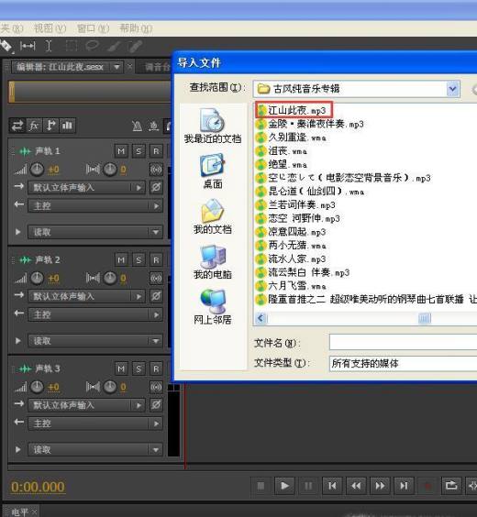Open 我的电脑 in the places bar

(213, 261)
